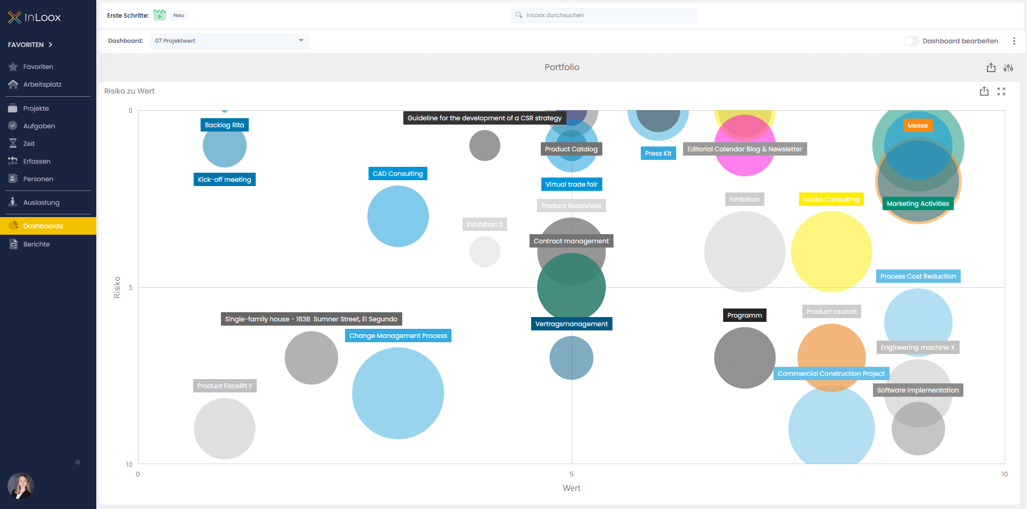Click the yellow Media Consulting bubble

(831, 251)
